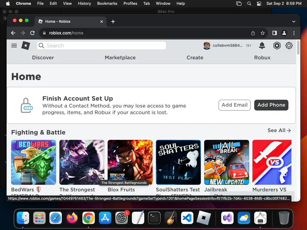This screenshot has height=230, width=307.
Task: Launch Safari from the dock
Action: [x=55, y=218]
